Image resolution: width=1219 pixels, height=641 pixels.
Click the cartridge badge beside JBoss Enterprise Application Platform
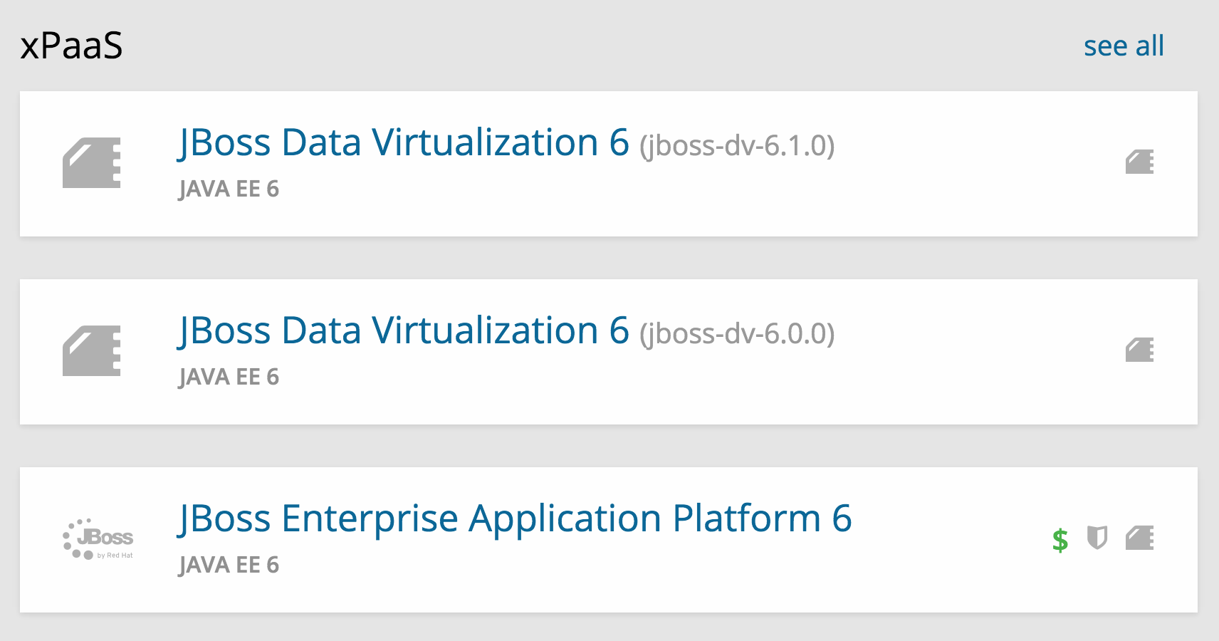(1140, 539)
